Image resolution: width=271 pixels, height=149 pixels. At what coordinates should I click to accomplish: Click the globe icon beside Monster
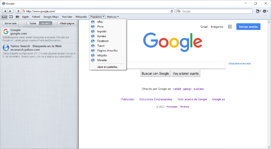[93, 60]
